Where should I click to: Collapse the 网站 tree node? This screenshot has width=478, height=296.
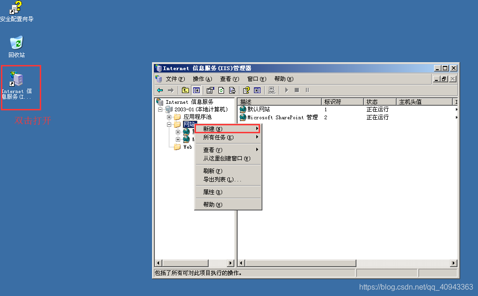click(x=169, y=125)
